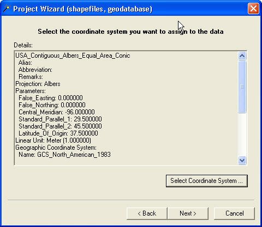Click the scrollbar down arrow in Details
This screenshot has height=227, width=262.
pos(242,160)
